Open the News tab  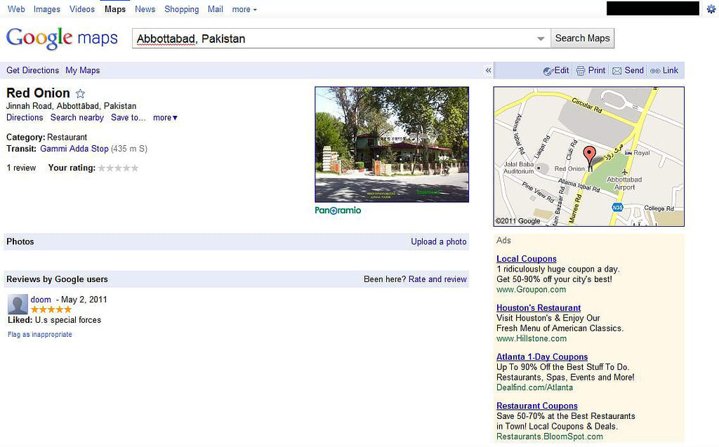tap(145, 9)
